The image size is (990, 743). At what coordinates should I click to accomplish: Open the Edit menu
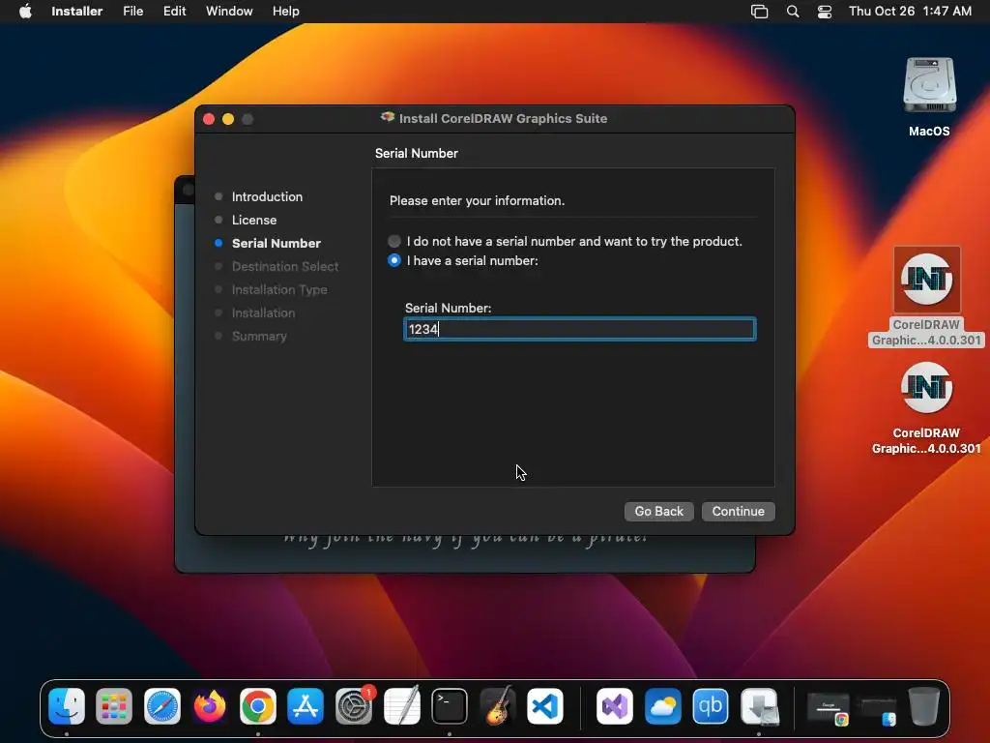[174, 12]
